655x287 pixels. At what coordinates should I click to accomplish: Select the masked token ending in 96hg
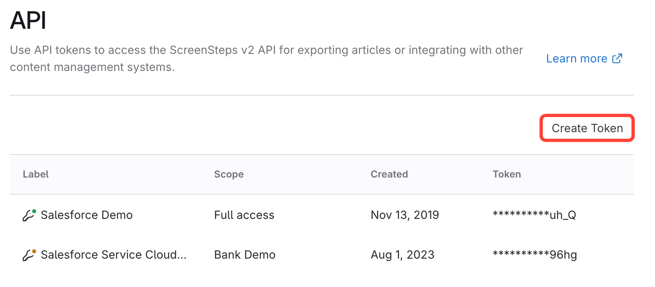coord(535,255)
